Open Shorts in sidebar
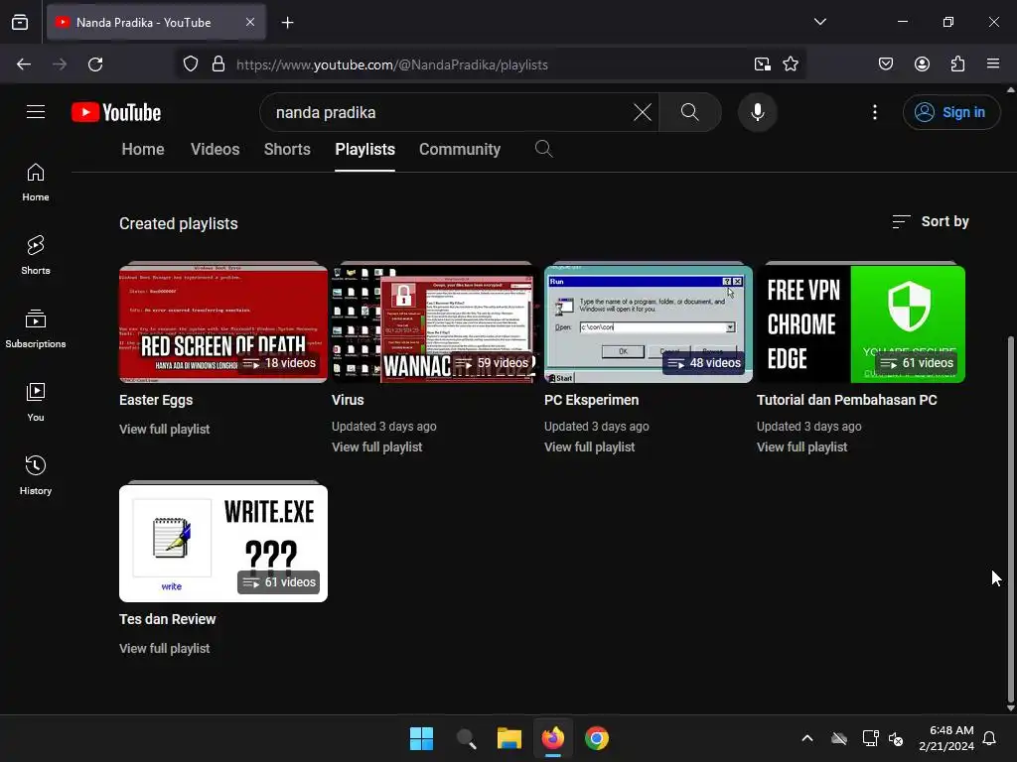This screenshot has width=1017, height=762. point(36,255)
